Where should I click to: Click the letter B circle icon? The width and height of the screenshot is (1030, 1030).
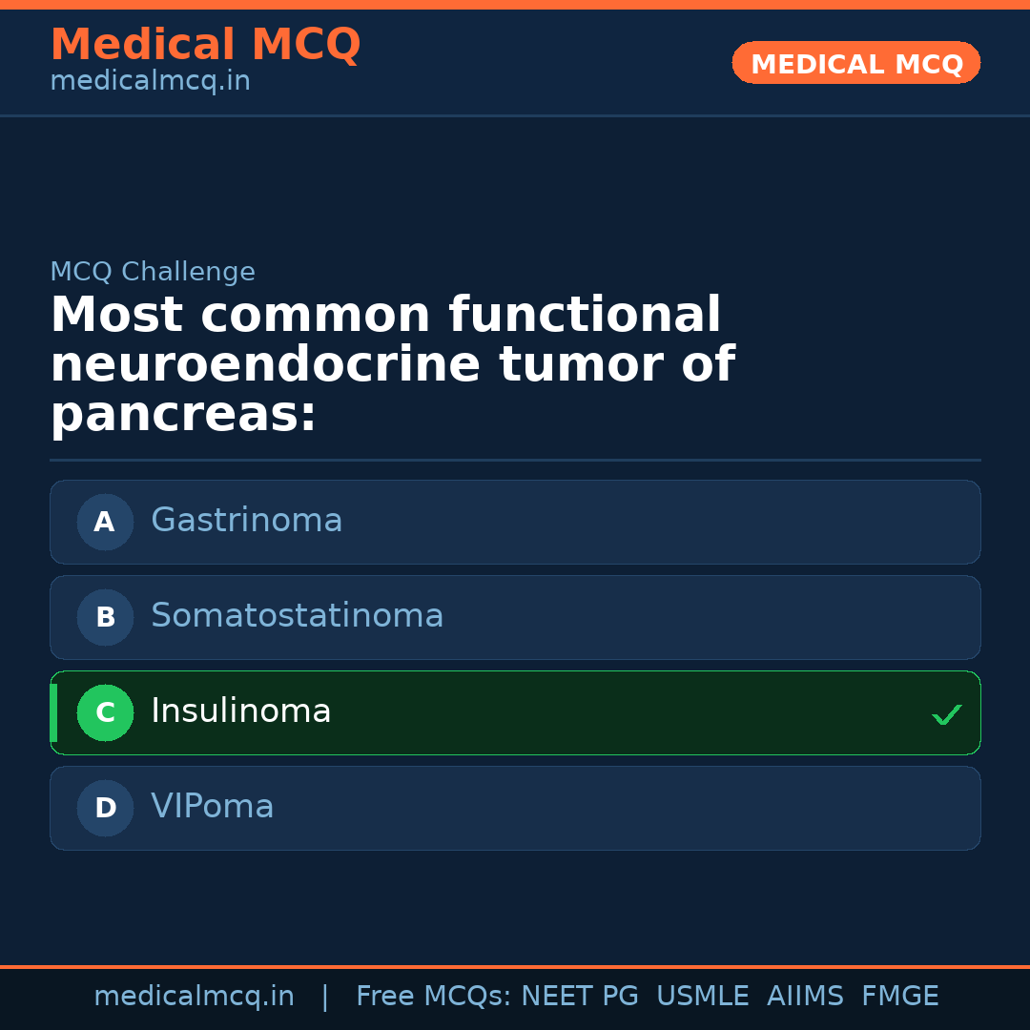click(x=105, y=617)
